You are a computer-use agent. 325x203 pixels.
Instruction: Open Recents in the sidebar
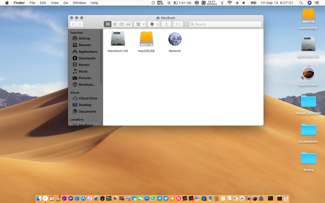point(85,45)
